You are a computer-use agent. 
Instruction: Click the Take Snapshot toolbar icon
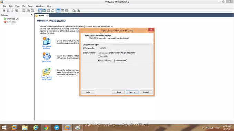tap(24, 11)
